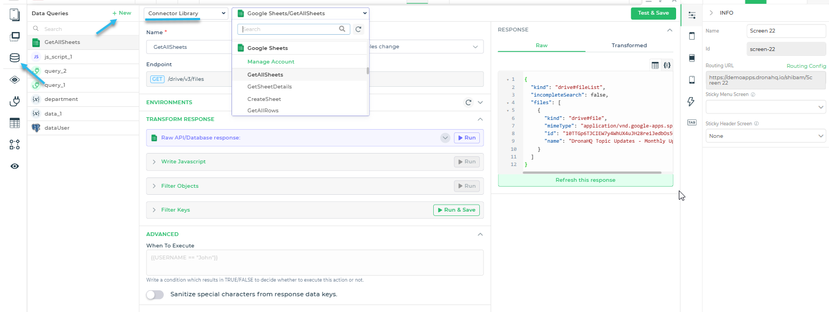Viewport: 829px width, 312px height.
Task: Select the body layout icon in right rail
Action: (691, 58)
